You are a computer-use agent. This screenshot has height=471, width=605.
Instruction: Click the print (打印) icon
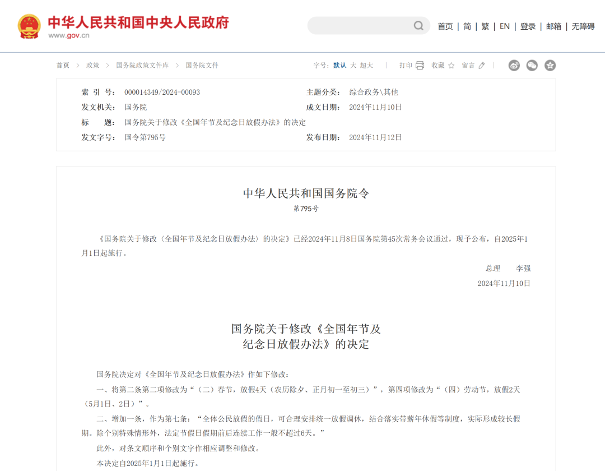419,65
